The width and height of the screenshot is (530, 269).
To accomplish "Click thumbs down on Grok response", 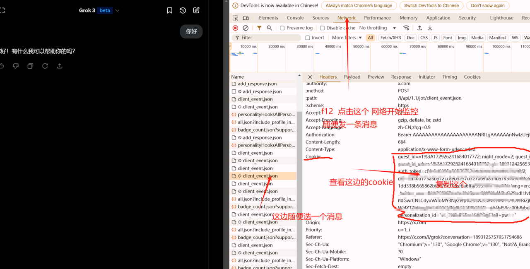I will coord(16,66).
